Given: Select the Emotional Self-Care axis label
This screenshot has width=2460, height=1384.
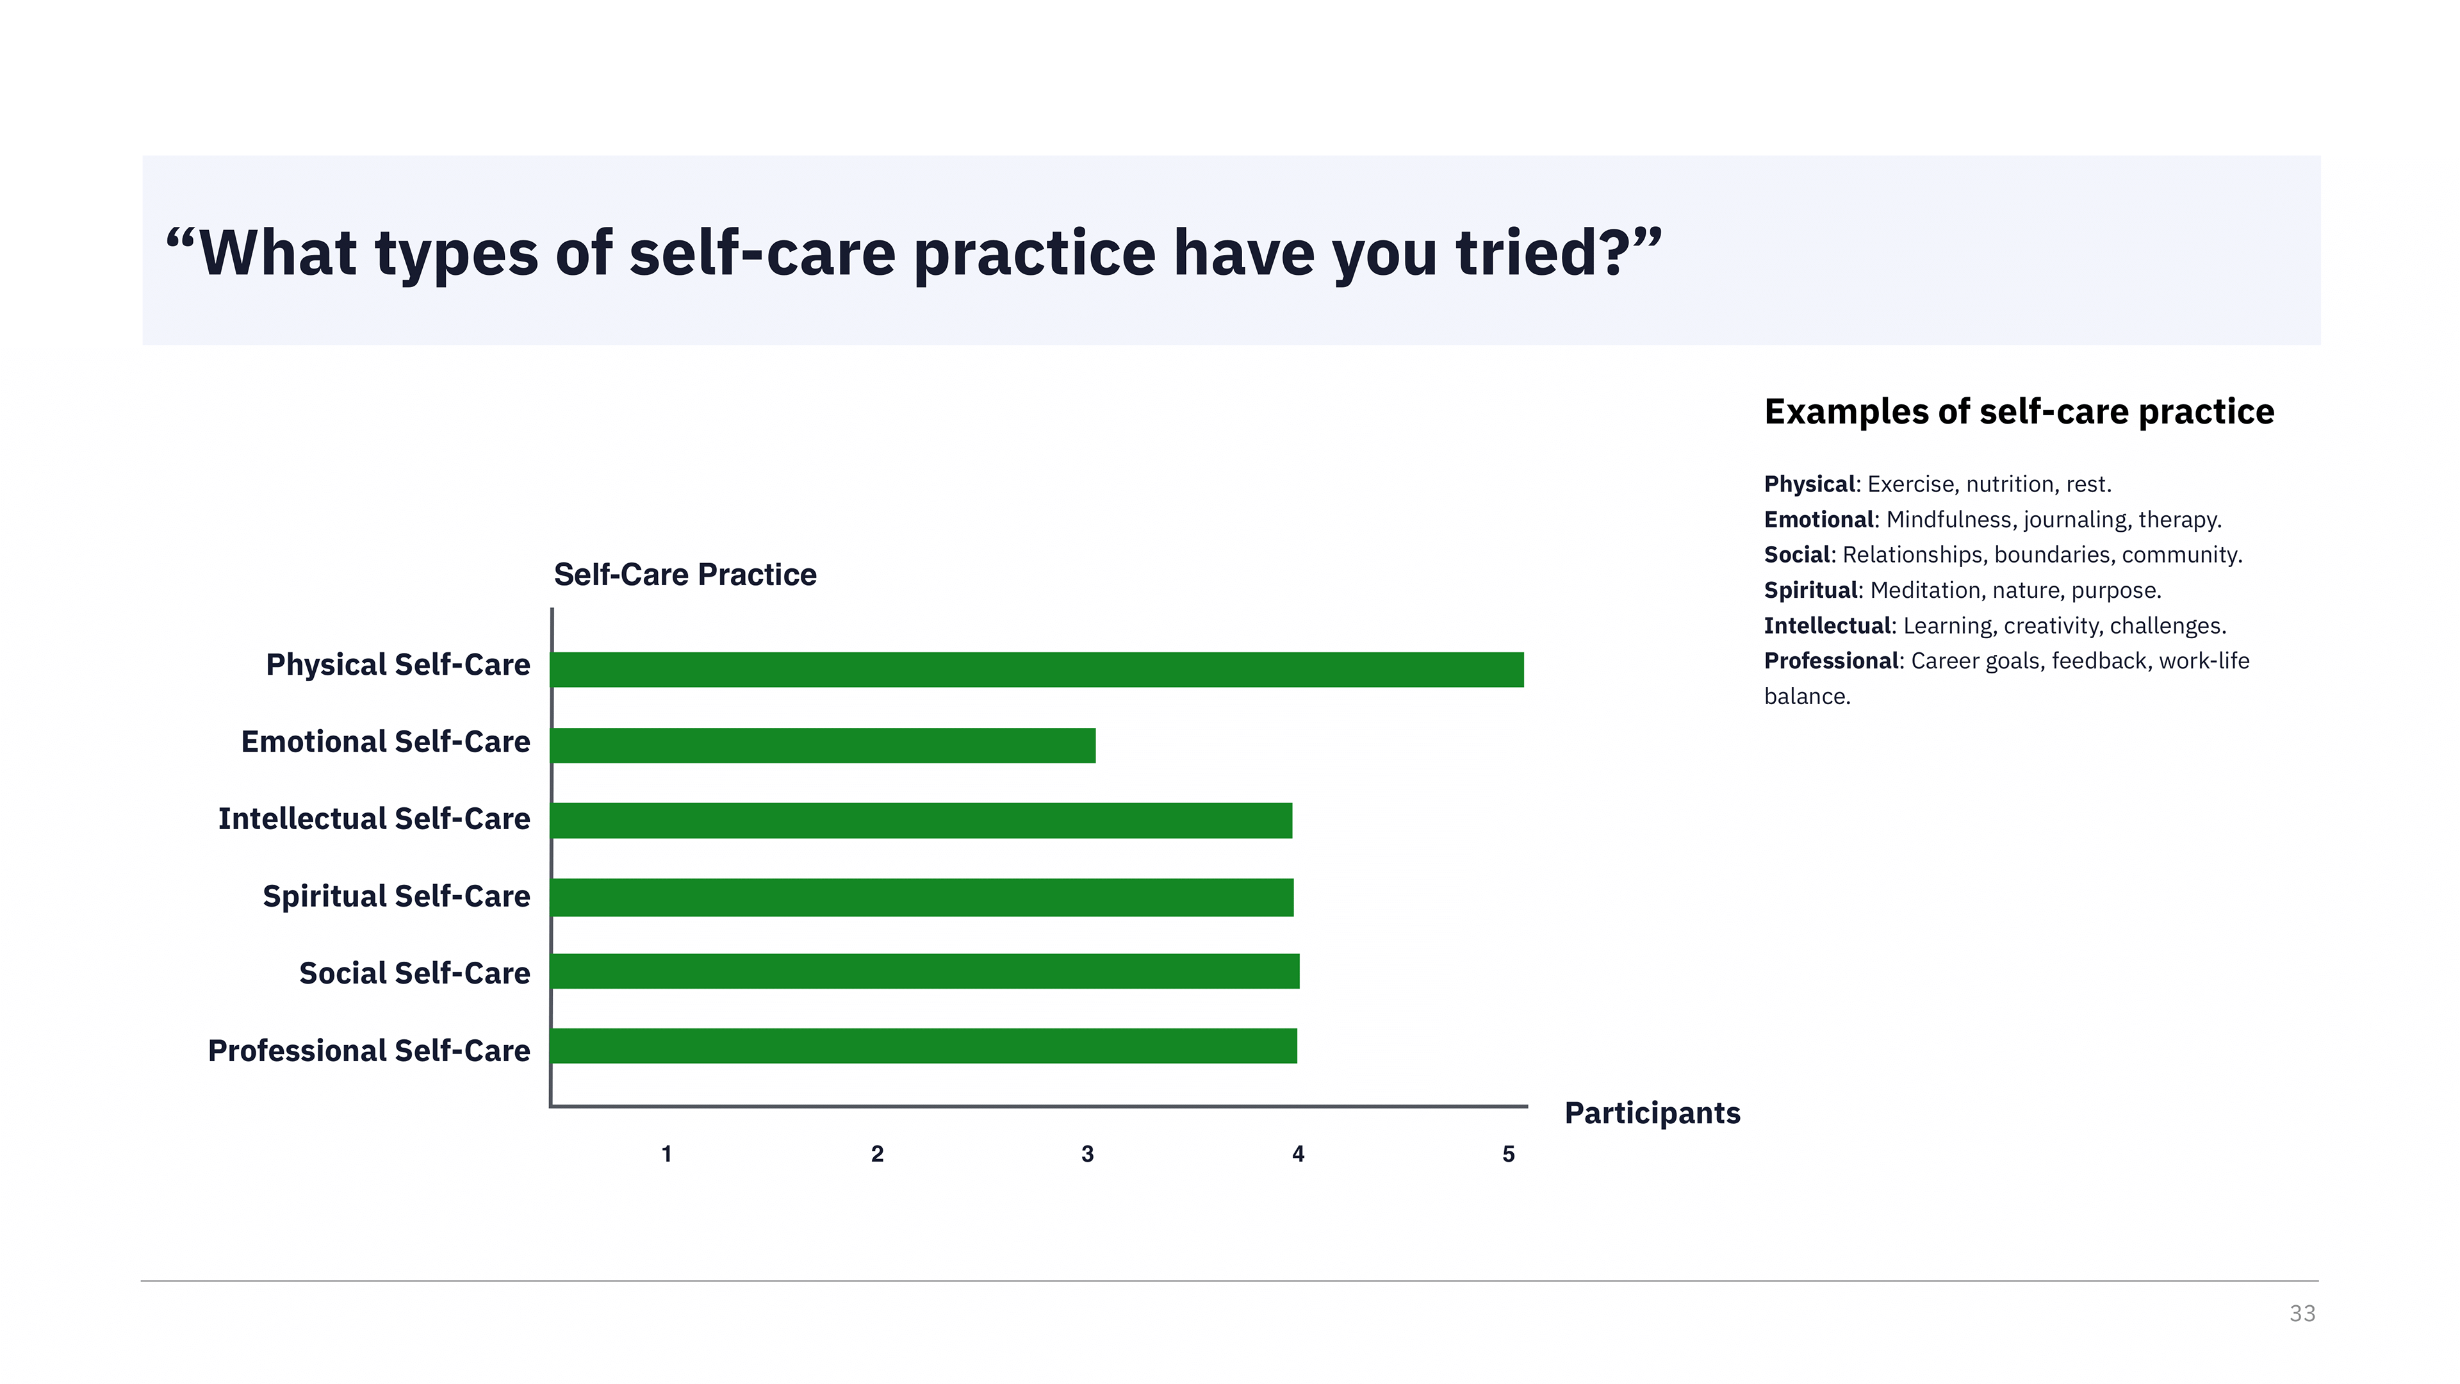Looking at the screenshot, I should pos(386,742).
